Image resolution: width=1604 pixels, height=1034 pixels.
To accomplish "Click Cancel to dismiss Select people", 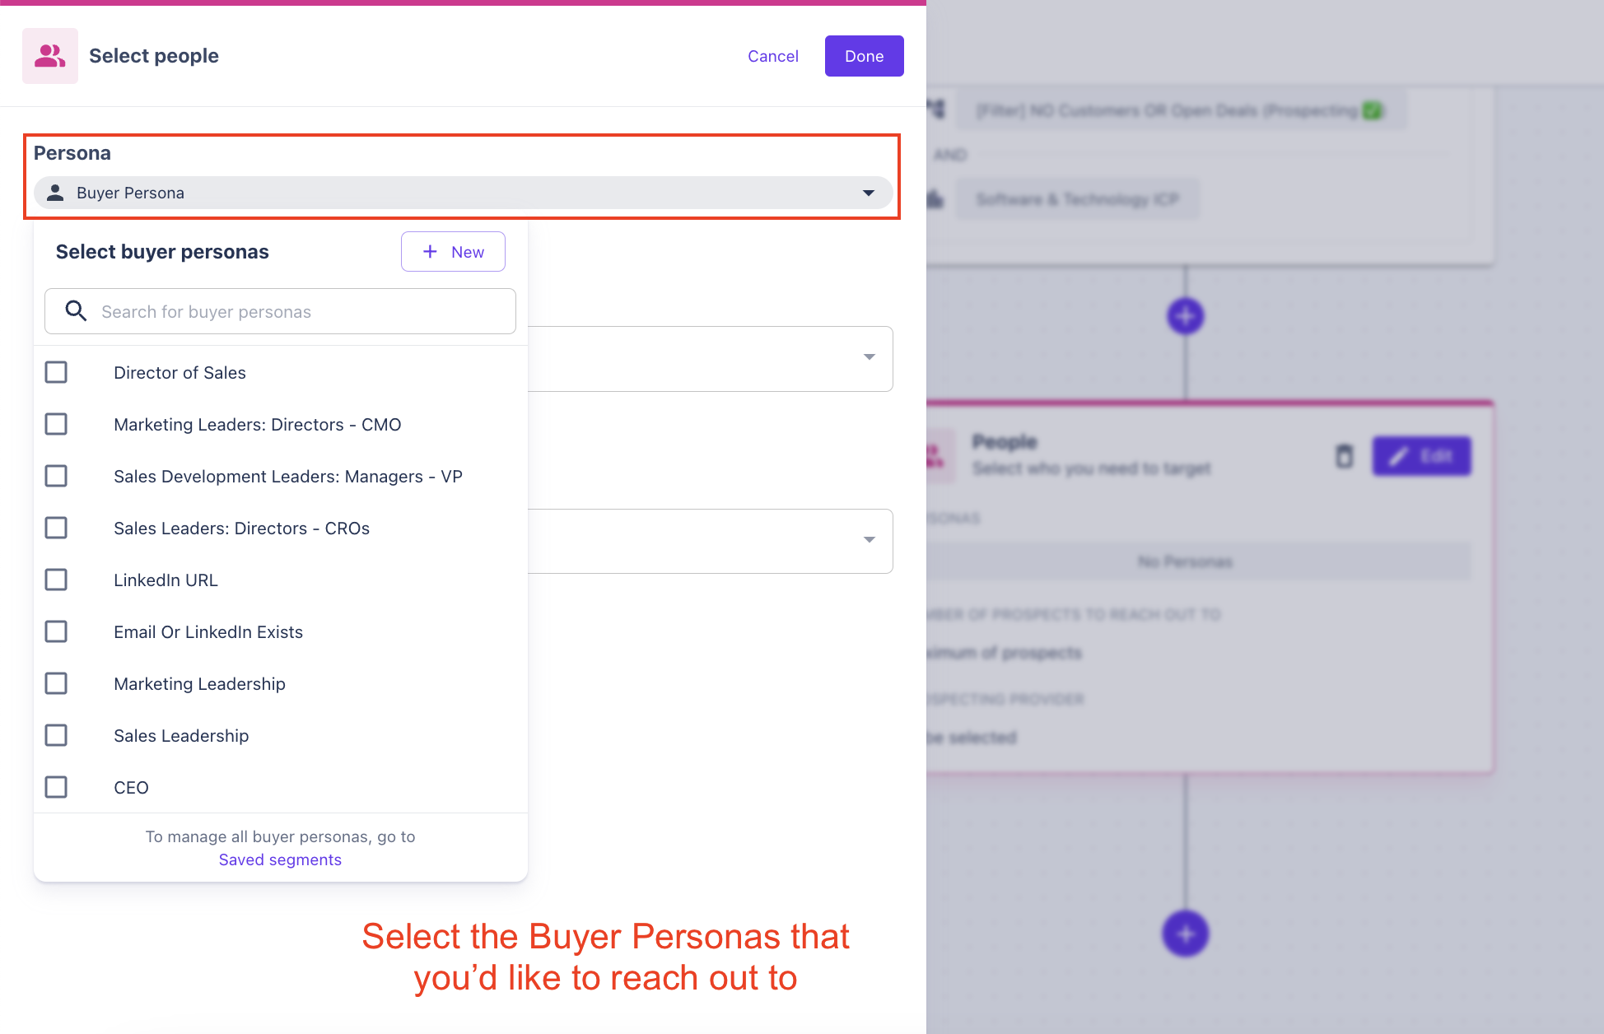I will 772,56.
